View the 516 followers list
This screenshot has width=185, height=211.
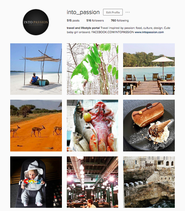click(x=95, y=20)
